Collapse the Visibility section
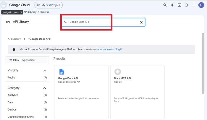The image size is (207, 120). [x=45, y=71]
